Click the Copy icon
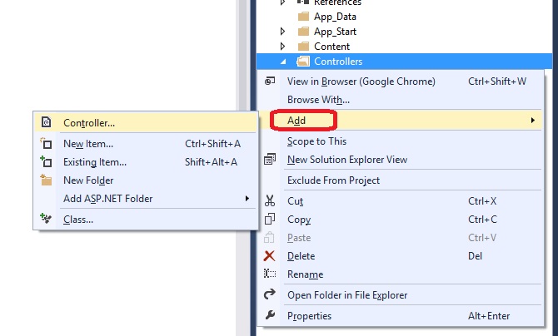Image resolution: width=558 pixels, height=336 pixels. pos(269,220)
